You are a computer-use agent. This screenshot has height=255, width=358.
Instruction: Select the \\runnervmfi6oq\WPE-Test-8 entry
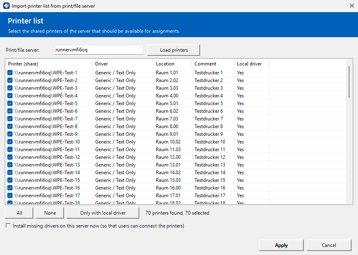click(x=46, y=126)
